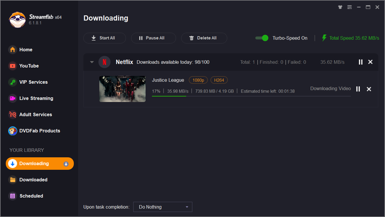Toggle the Turbo-Speed switch off

(x=262, y=38)
